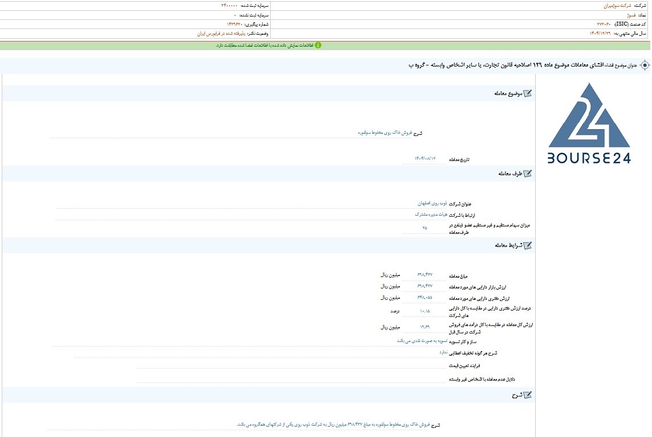652x437 pixels.
Task: Select the ISIC industry code value
Action: coord(604,24)
